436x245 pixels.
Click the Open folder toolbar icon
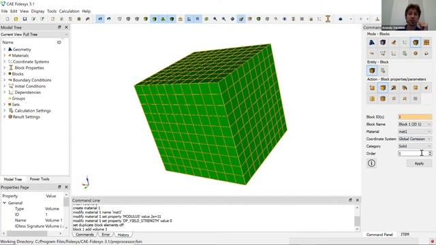pos(16,19)
